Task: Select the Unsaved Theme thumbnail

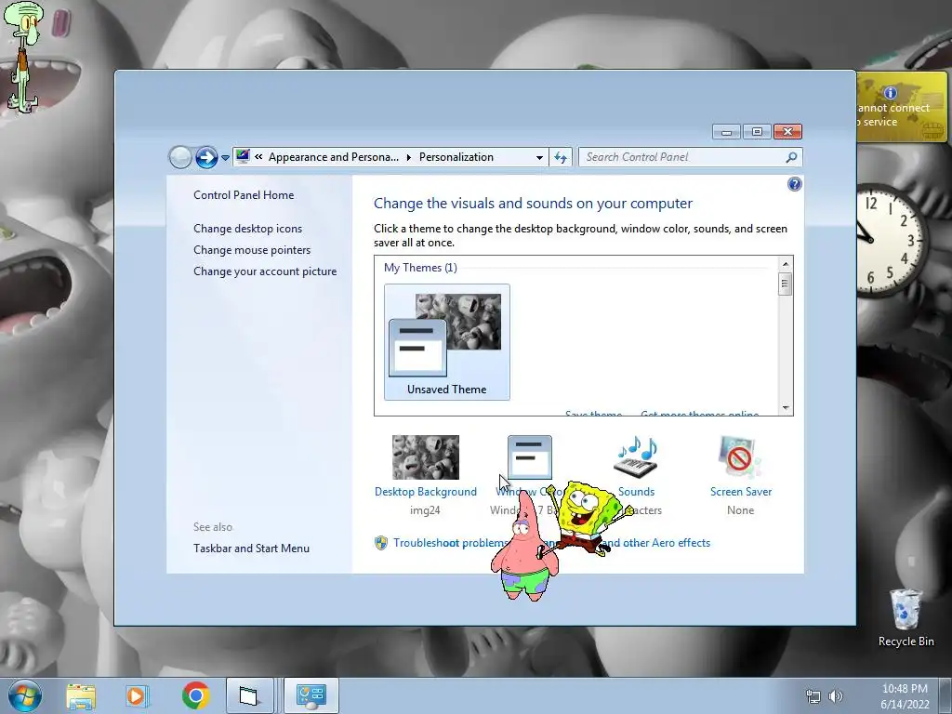Action: 447,342
